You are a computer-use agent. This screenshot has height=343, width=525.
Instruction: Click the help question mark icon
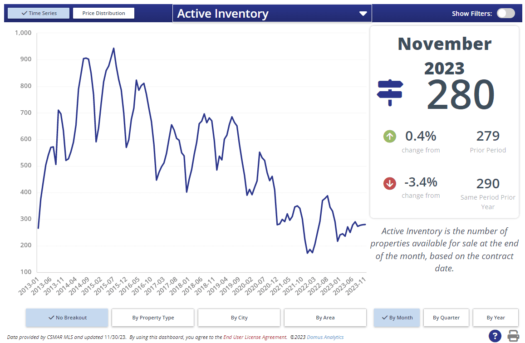495,336
